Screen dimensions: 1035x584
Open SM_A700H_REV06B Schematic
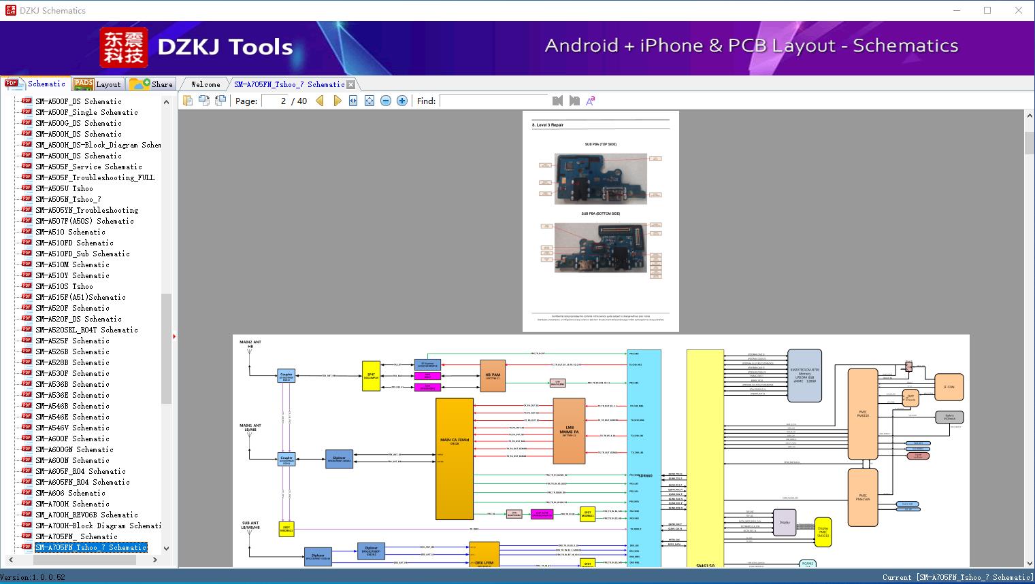(x=86, y=515)
